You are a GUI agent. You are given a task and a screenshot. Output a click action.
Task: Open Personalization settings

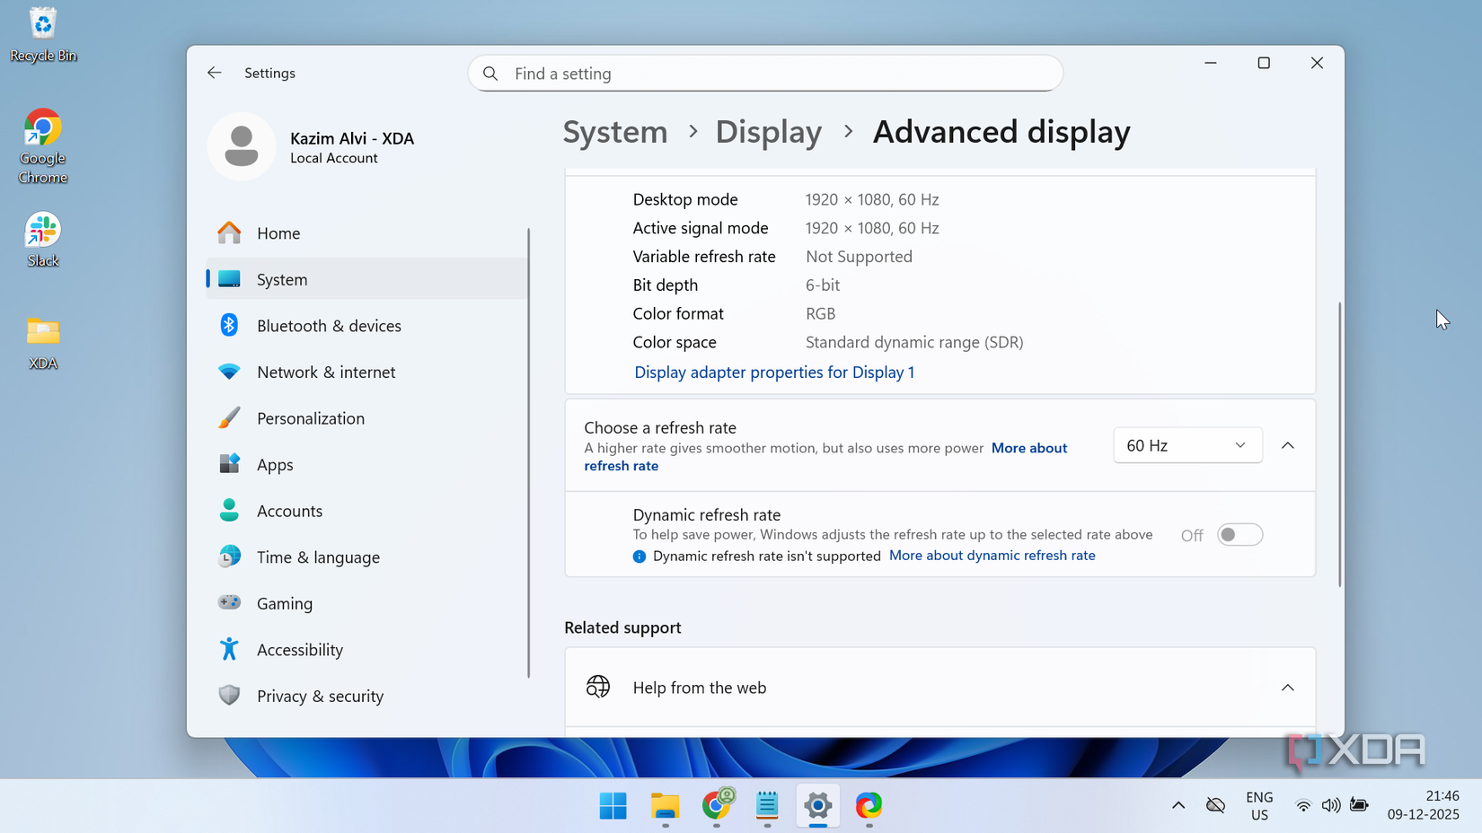click(x=310, y=417)
